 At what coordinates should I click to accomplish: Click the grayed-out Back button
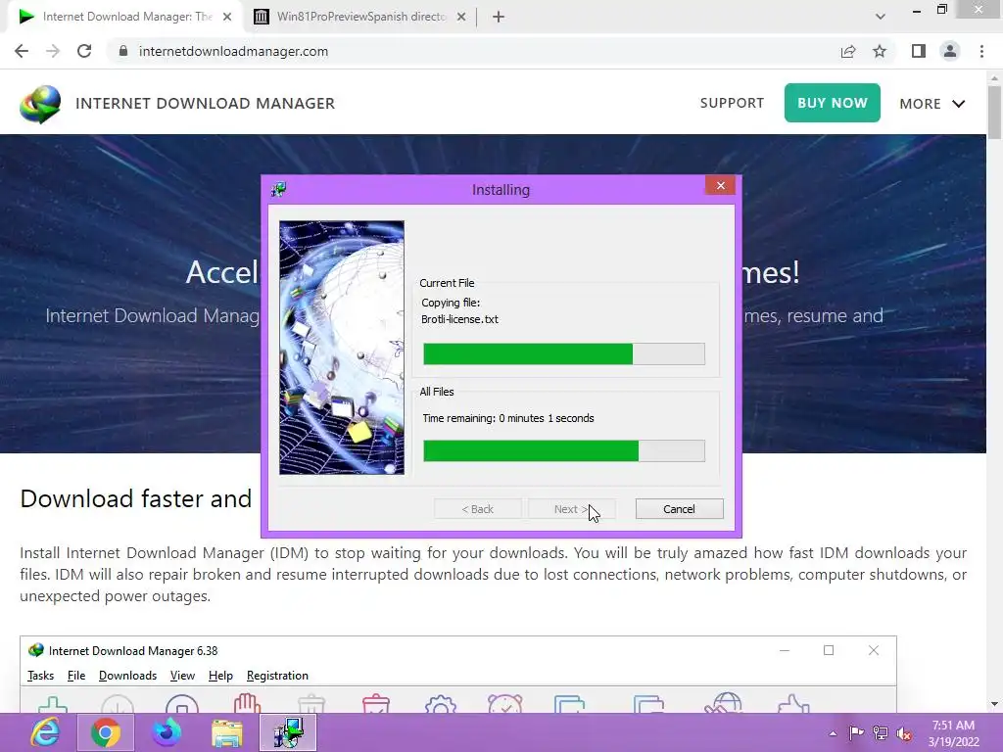coord(477,509)
